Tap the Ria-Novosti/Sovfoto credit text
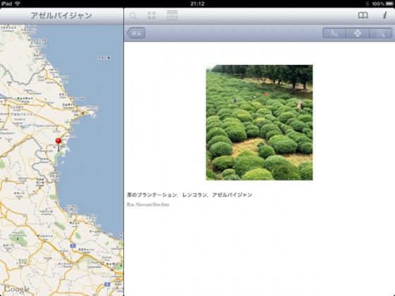This screenshot has width=395, height=296. pyautogui.click(x=148, y=204)
